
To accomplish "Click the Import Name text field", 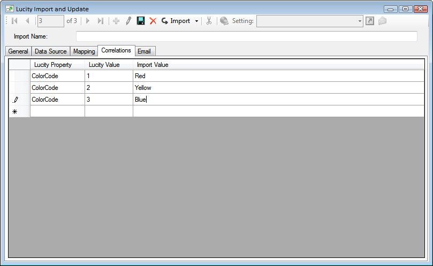I will (x=247, y=36).
